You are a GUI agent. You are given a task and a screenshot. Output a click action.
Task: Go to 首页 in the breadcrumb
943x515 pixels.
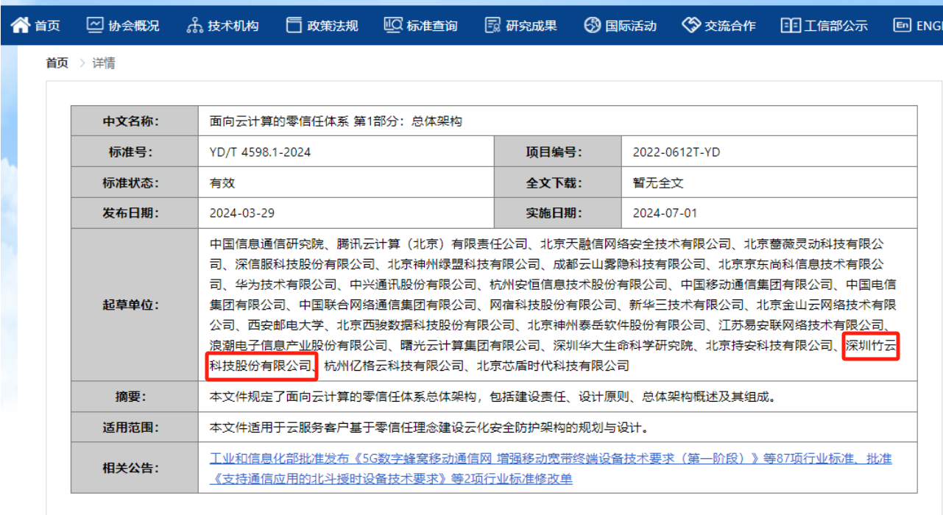point(57,63)
